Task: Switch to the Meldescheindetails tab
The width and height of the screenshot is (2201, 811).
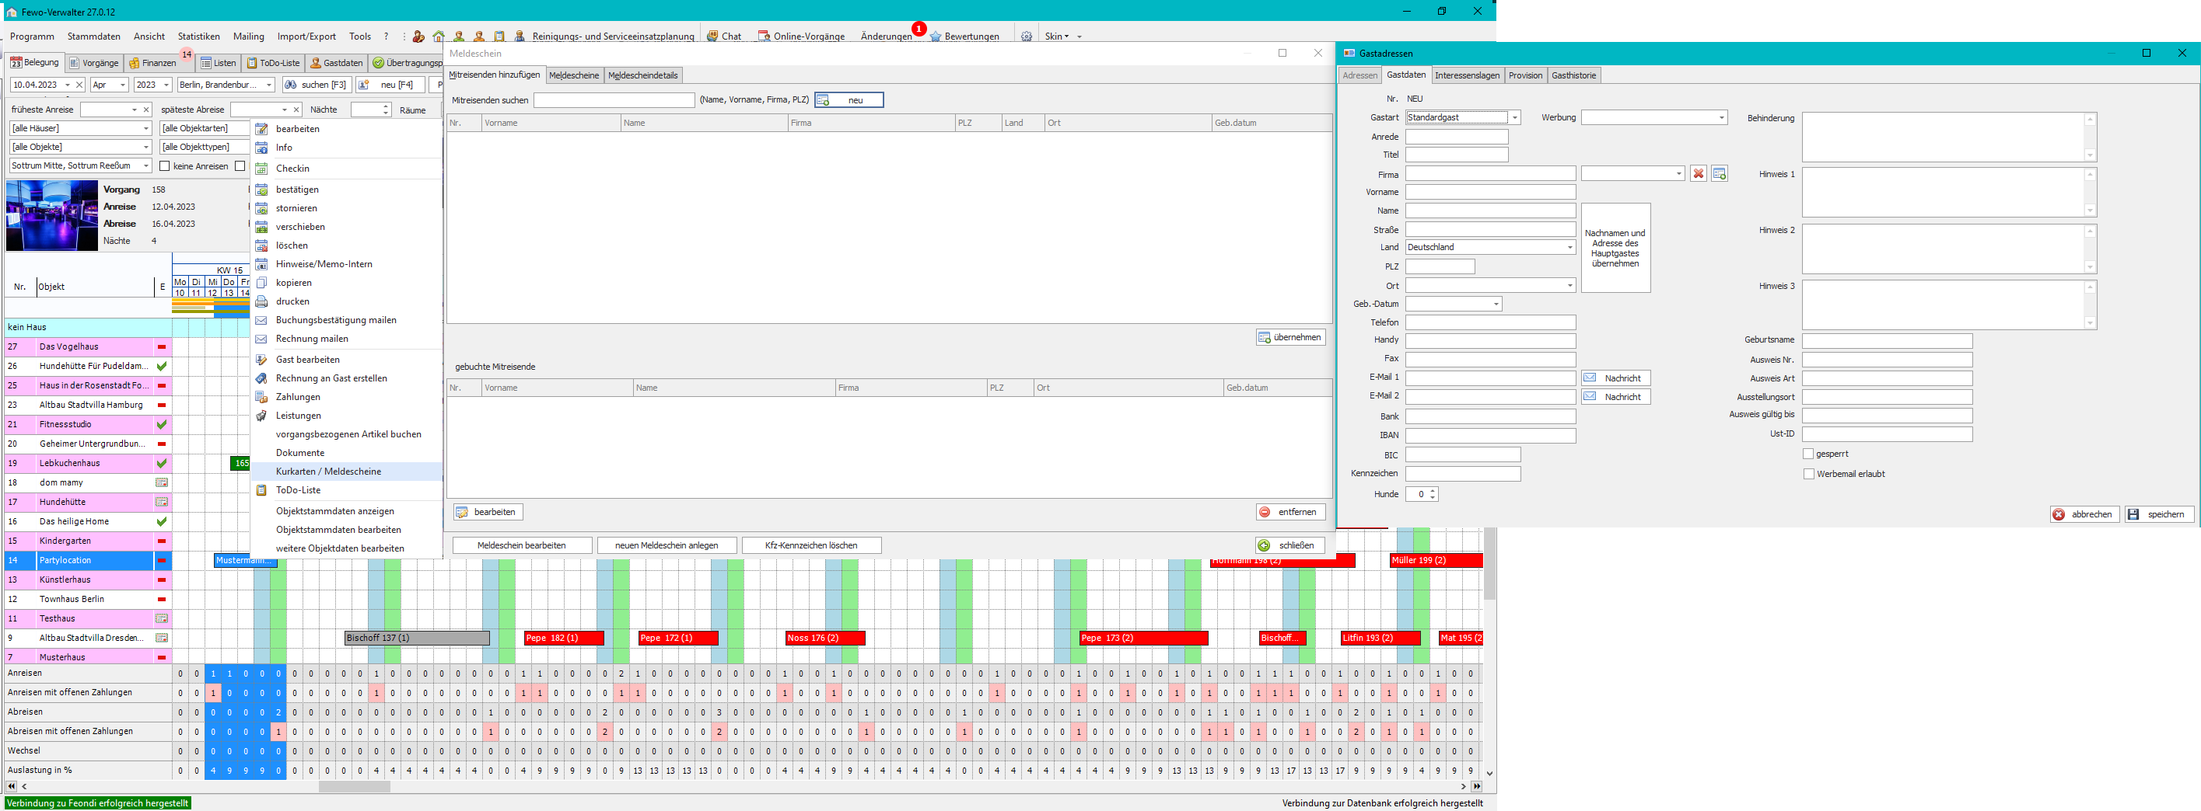Action: pyautogui.click(x=642, y=75)
